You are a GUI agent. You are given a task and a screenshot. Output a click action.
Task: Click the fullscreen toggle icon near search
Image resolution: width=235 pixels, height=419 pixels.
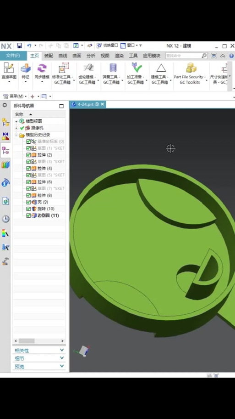point(213,56)
